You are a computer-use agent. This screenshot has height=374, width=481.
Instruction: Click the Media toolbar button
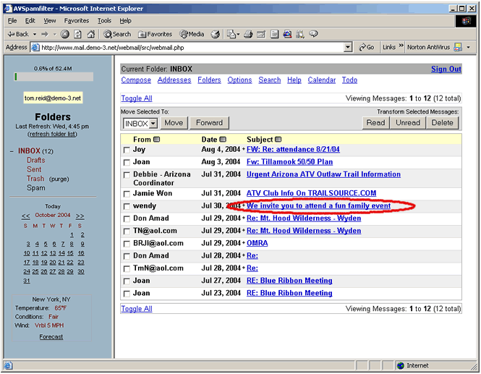(192, 34)
